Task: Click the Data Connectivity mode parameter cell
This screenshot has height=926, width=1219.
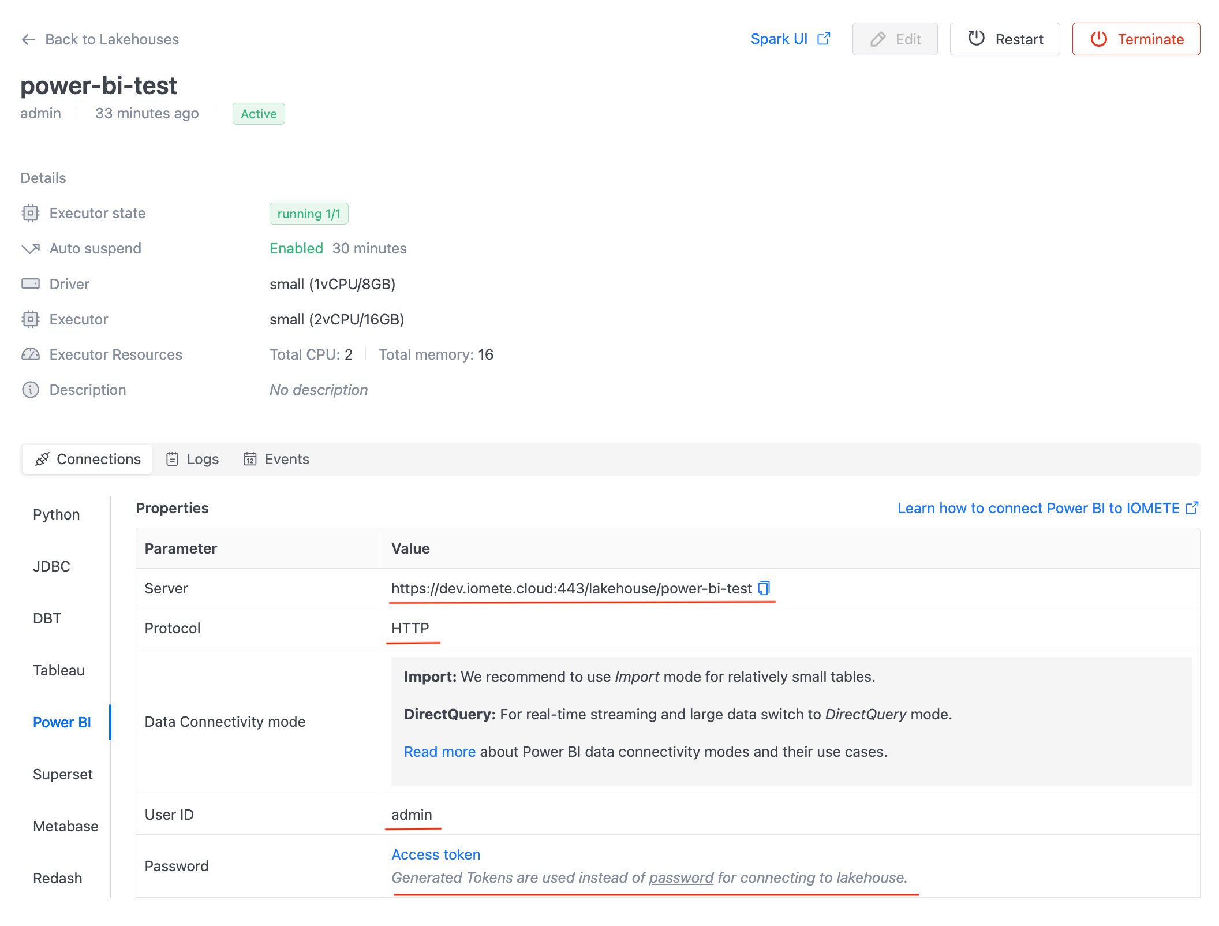Action: coord(259,721)
